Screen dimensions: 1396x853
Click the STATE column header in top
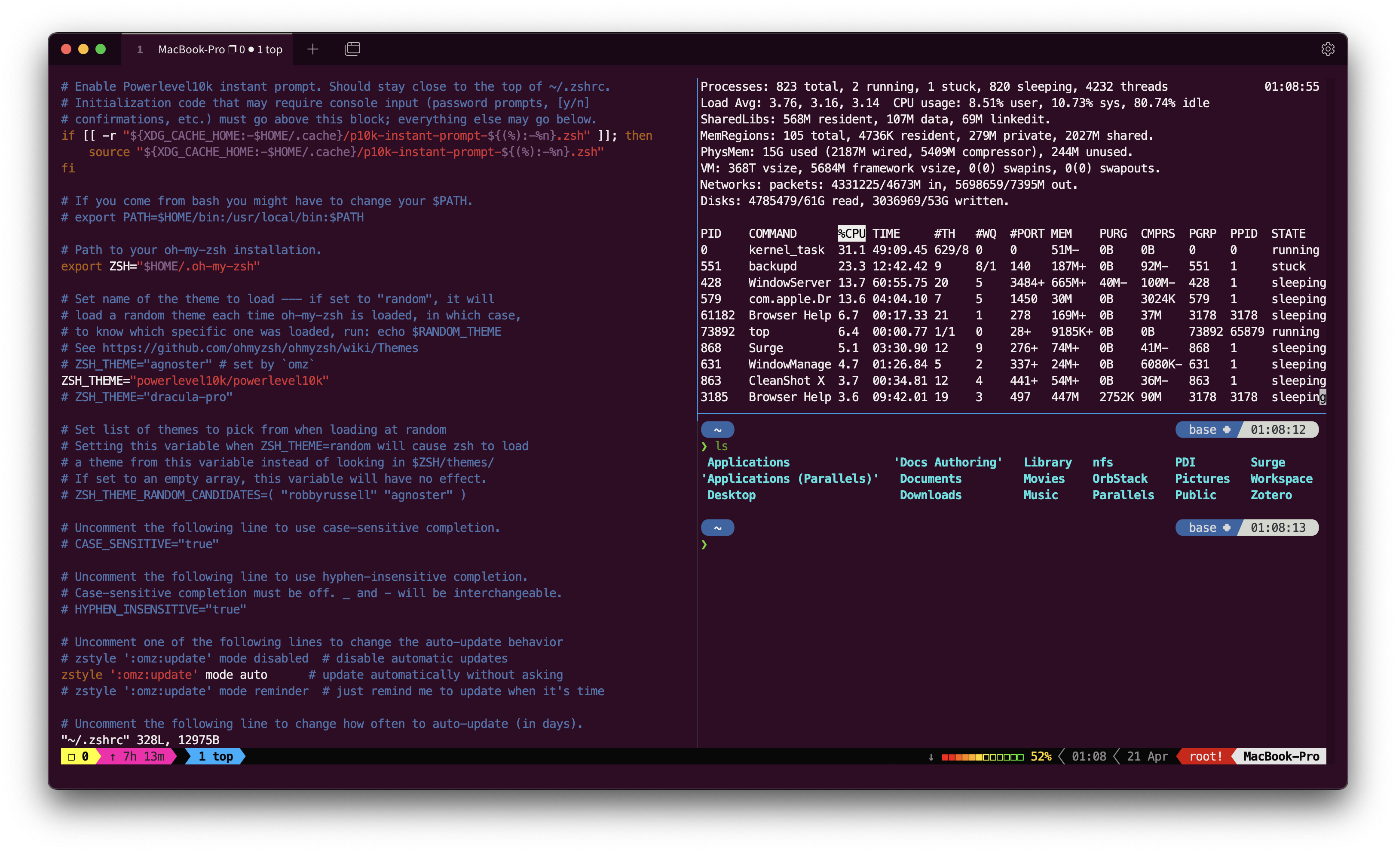[1288, 233]
